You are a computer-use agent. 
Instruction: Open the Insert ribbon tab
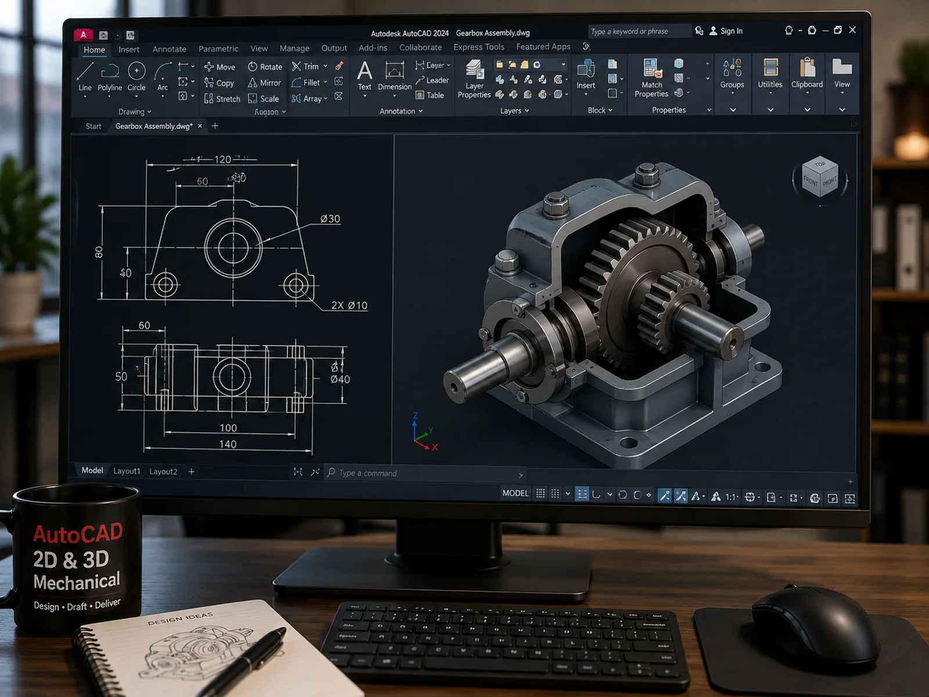click(x=129, y=50)
